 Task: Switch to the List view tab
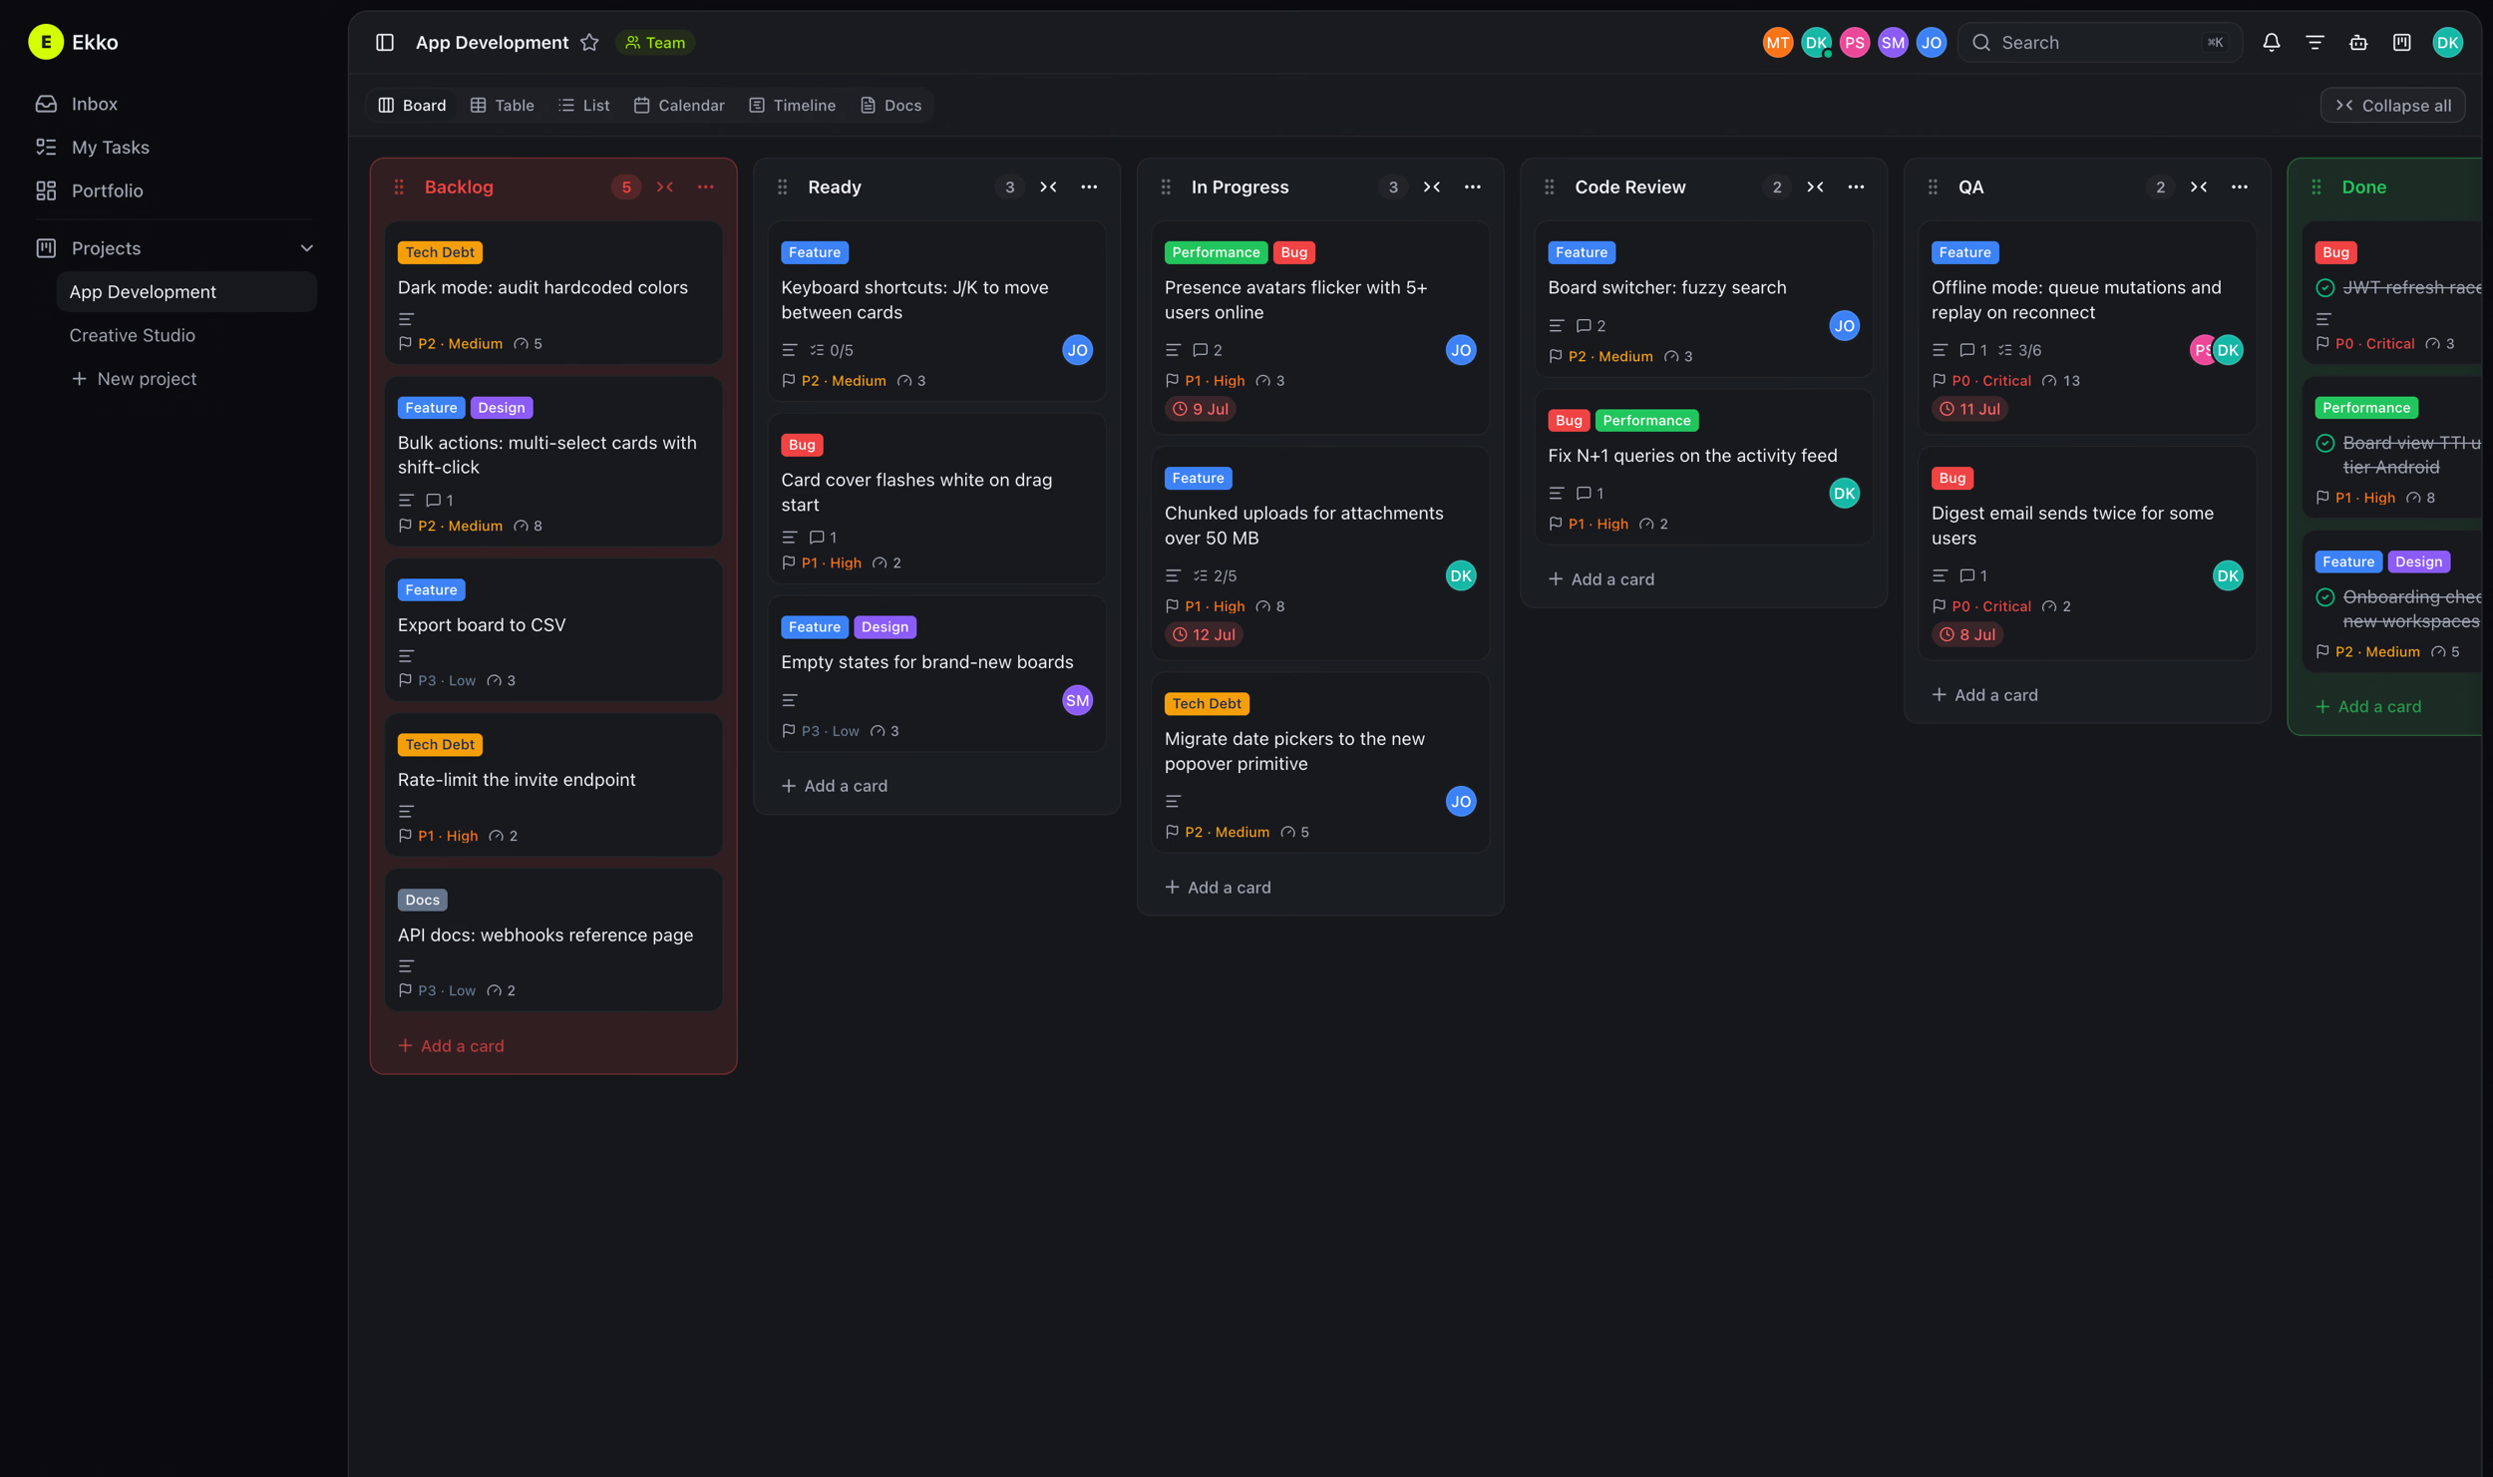(584, 105)
